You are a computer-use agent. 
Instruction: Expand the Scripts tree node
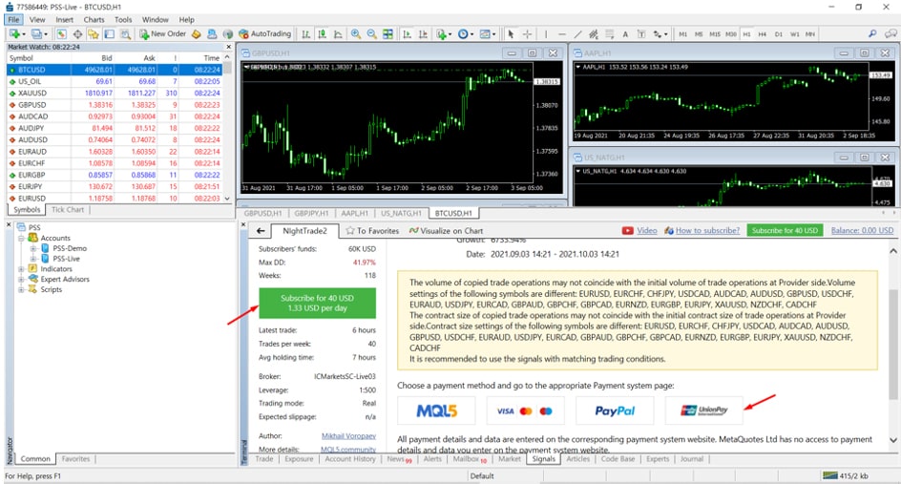pos(21,289)
